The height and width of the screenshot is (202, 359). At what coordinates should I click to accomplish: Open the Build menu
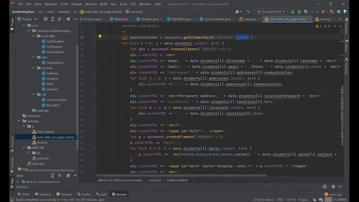click(x=104, y=4)
